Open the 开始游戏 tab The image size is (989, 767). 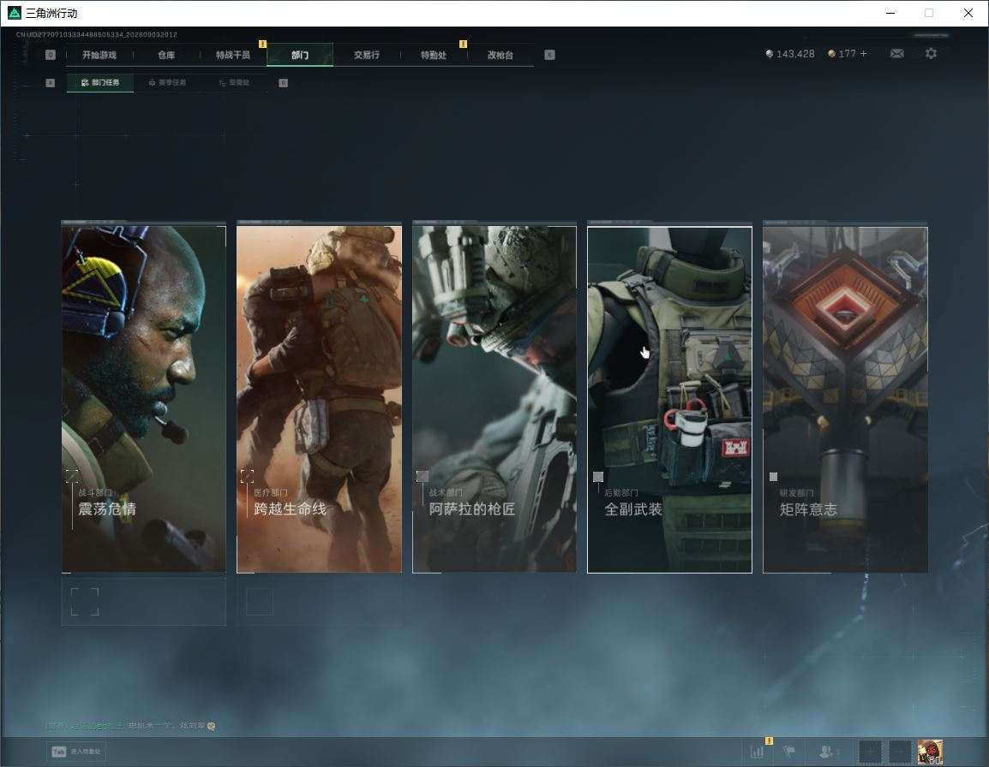(99, 55)
